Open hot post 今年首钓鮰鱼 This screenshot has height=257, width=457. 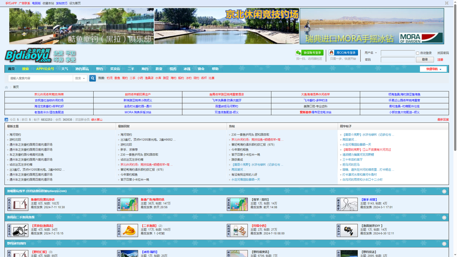[240, 149]
